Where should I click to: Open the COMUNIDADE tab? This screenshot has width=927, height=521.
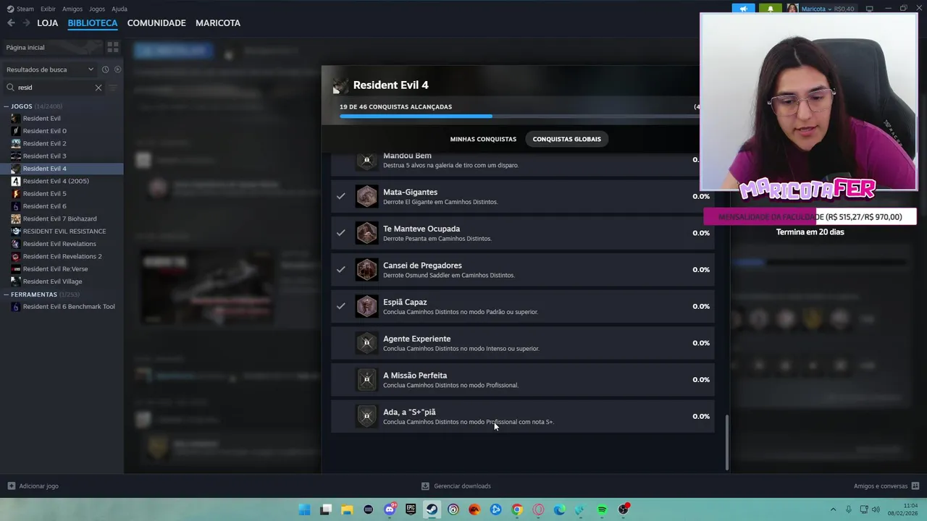[x=156, y=23]
